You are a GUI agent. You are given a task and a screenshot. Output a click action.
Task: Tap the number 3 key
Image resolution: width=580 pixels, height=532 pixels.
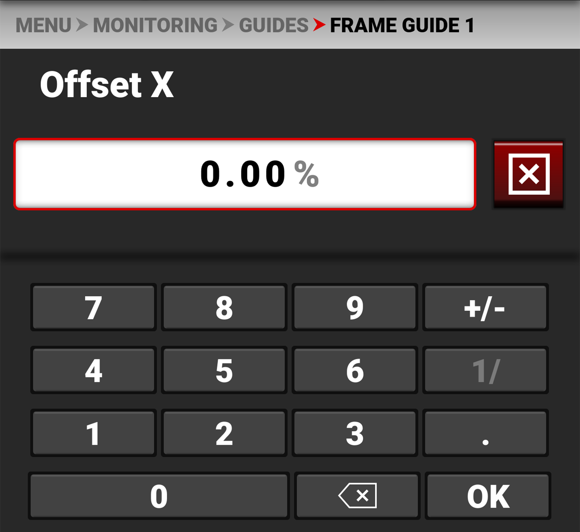pos(355,433)
